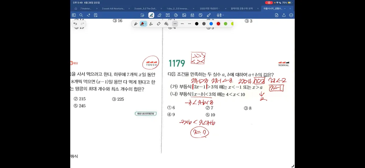Open the search magnifier icon
Screen dimensions: 365x168
pos(81,15)
